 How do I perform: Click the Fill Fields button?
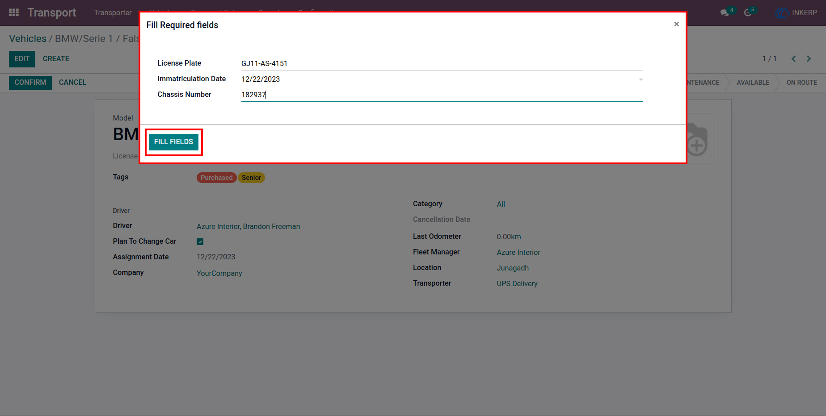tap(173, 142)
